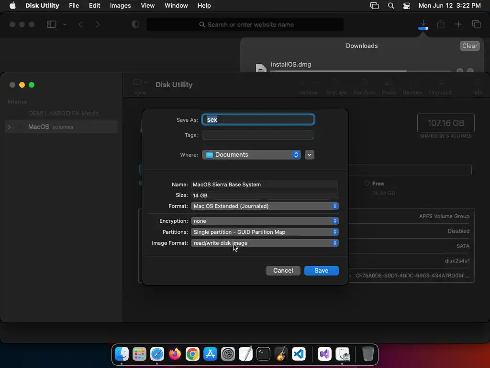
Task: Click the Tags input field
Action: coord(258,135)
